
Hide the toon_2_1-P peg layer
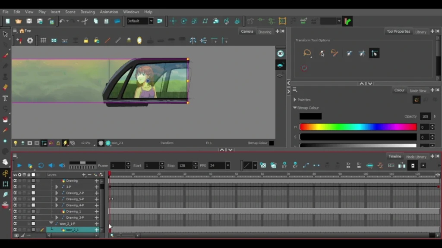pyautogui.click(x=15, y=224)
